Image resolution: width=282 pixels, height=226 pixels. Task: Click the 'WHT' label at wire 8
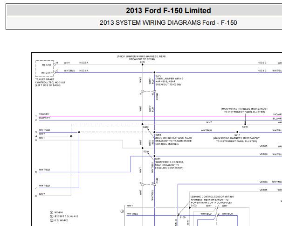pos(42,194)
